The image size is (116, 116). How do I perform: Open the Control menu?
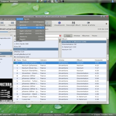tap(20, 19)
